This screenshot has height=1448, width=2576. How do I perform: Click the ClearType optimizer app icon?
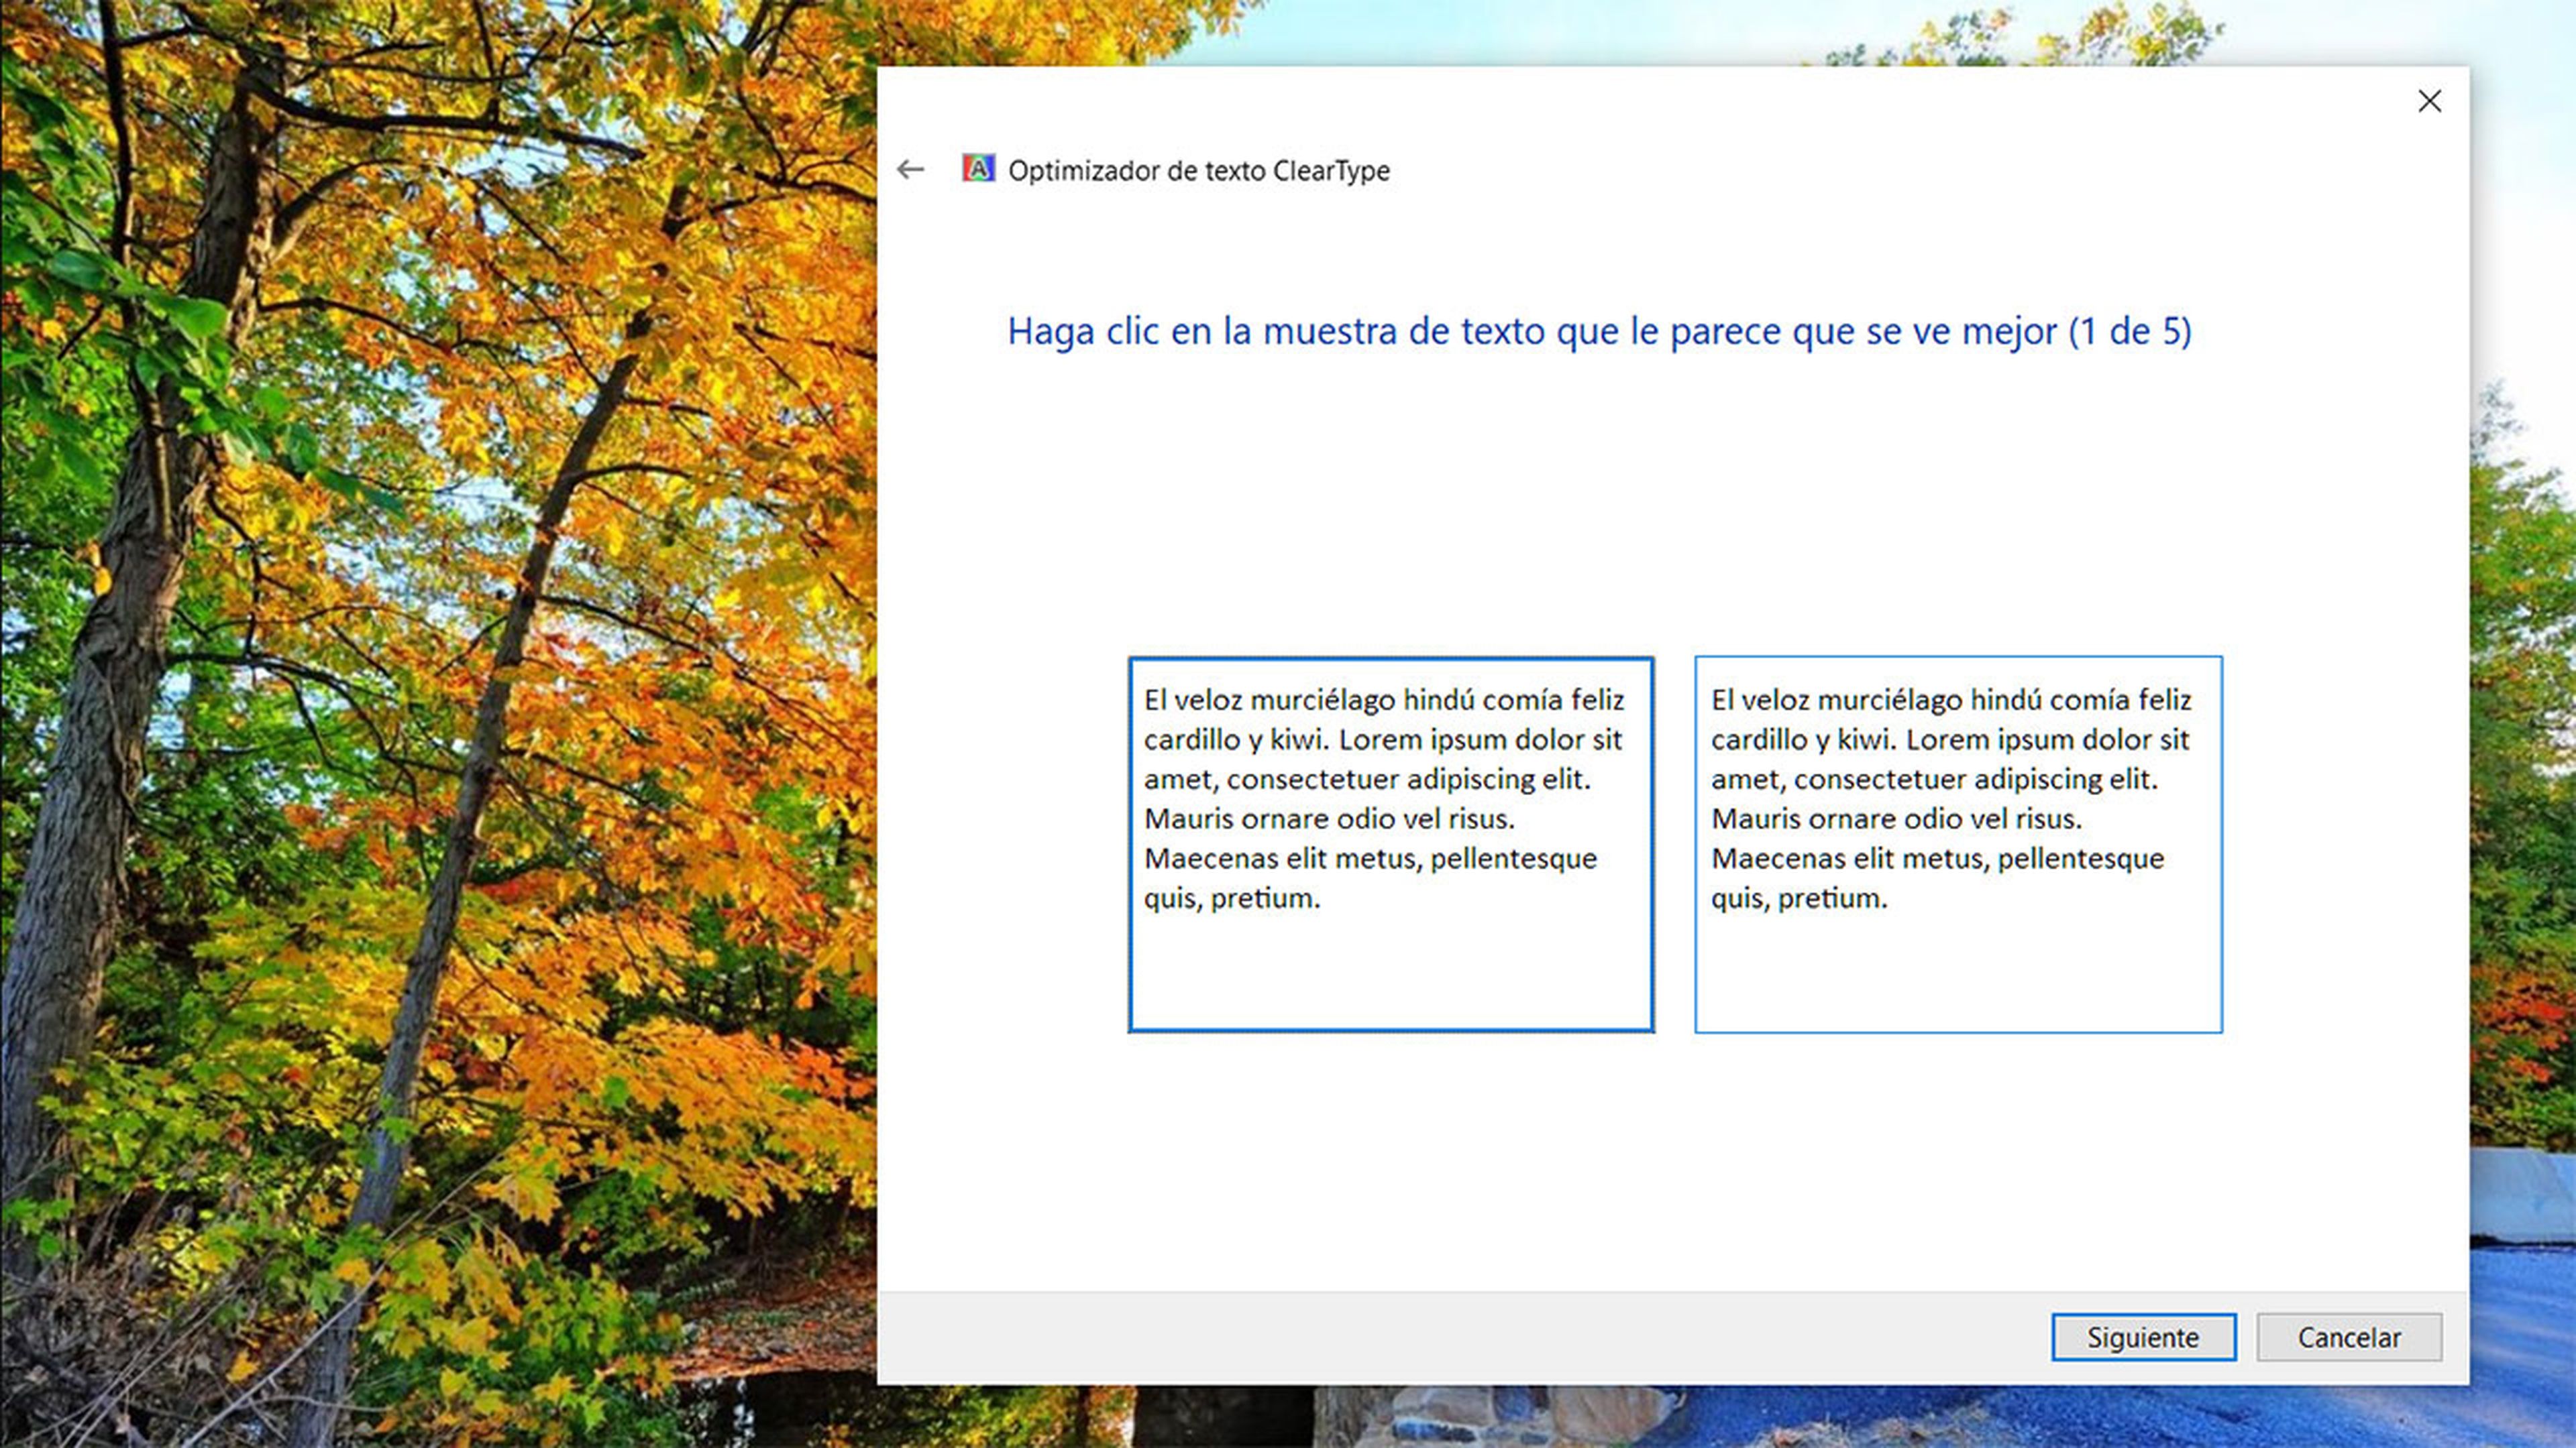coord(978,168)
